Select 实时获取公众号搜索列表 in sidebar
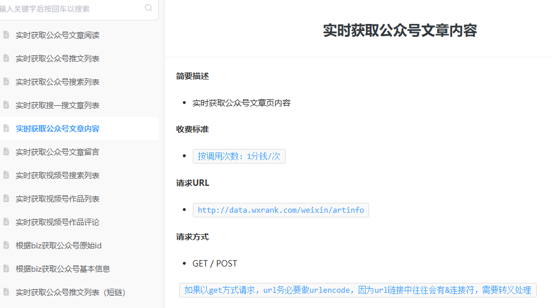Screen dimensions: 552x308 pos(57,82)
